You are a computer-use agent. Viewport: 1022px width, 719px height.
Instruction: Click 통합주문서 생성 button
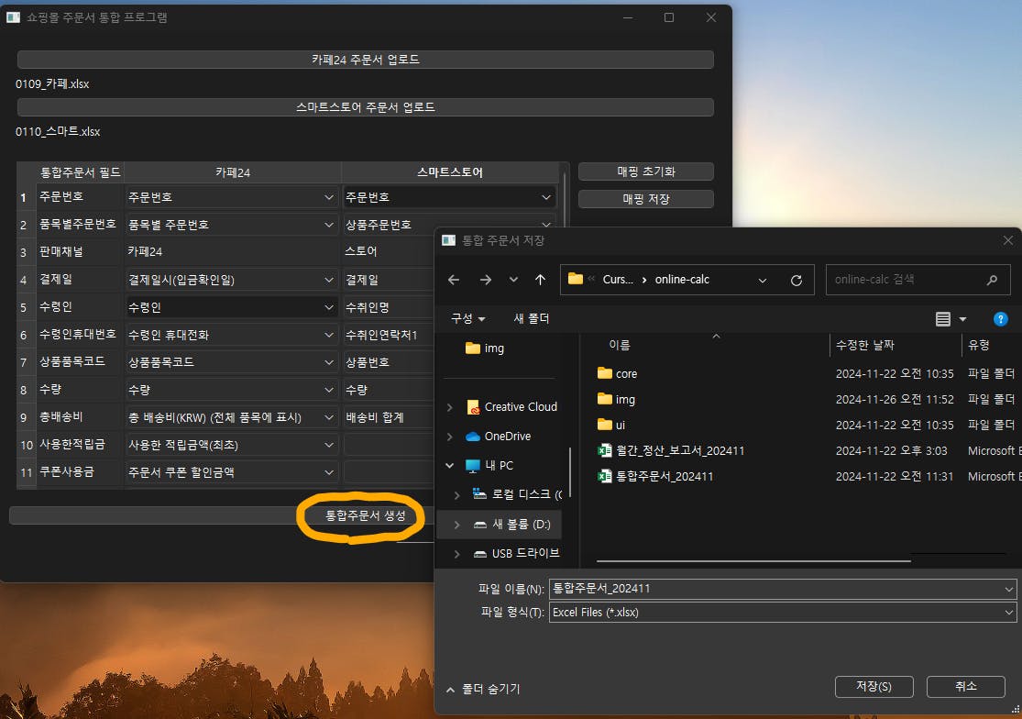coord(366,515)
